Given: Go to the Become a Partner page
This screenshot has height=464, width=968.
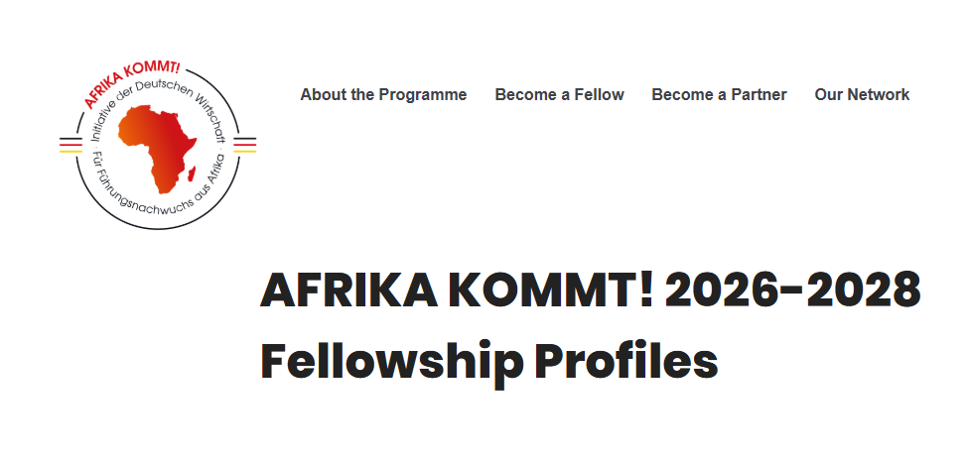Looking at the screenshot, I should pyautogui.click(x=719, y=95).
